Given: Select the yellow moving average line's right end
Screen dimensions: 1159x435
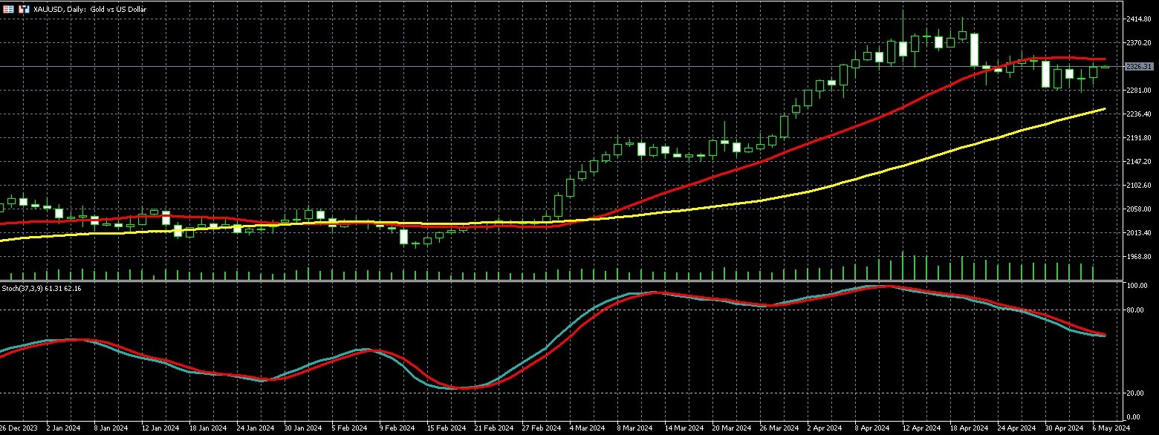Looking at the screenshot, I should pyautogui.click(x=1104, y=109).
